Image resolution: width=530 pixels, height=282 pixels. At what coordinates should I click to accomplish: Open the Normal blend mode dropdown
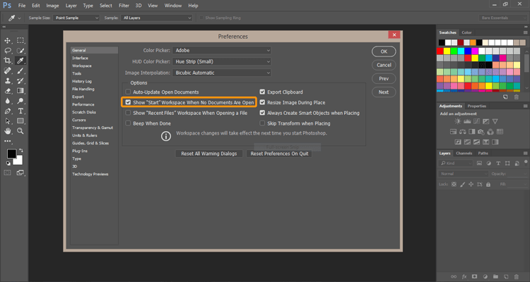pos(464,173)
